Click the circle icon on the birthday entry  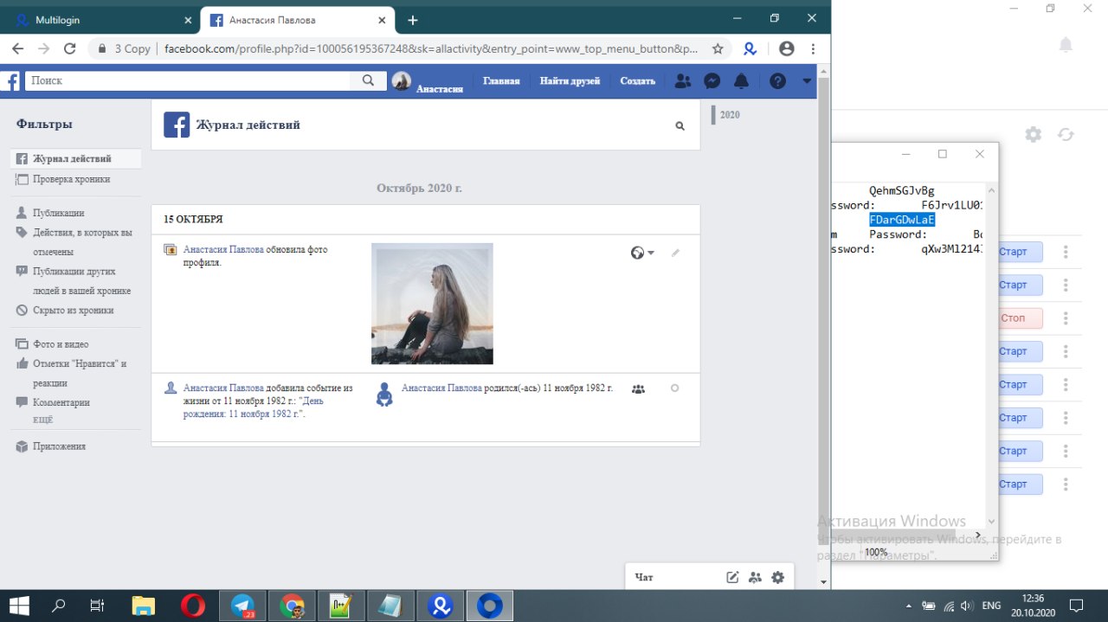pyautogui.click(x=675, y=388)
